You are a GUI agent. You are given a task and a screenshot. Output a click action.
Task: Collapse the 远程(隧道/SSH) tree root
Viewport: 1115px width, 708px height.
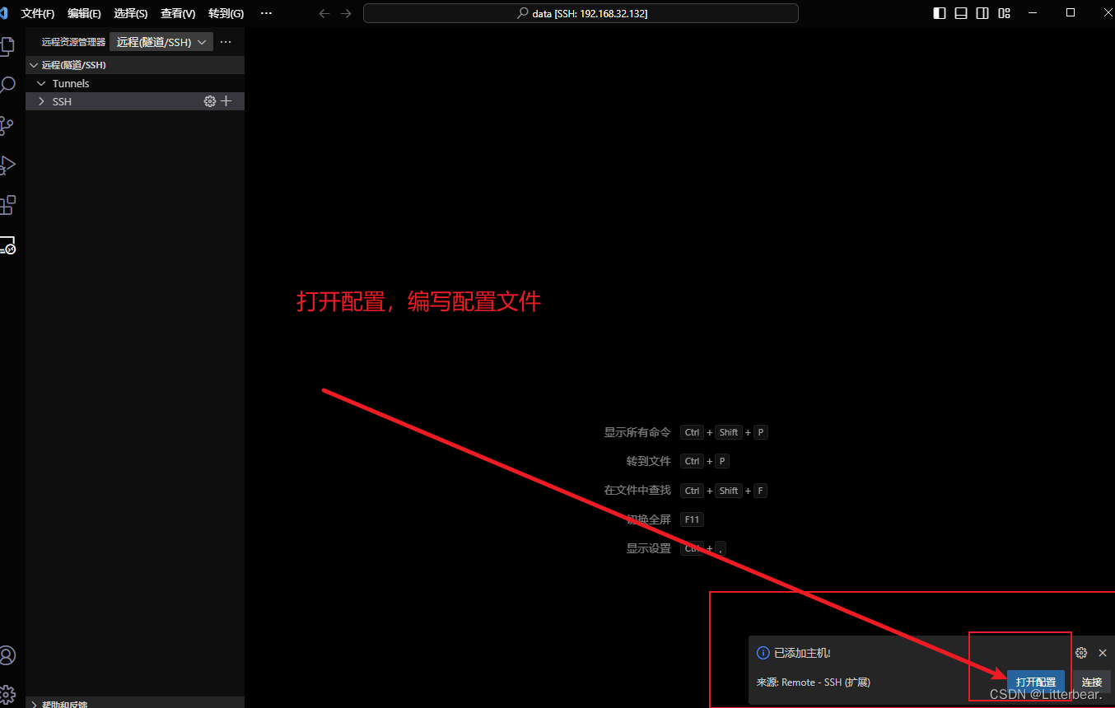33,64
